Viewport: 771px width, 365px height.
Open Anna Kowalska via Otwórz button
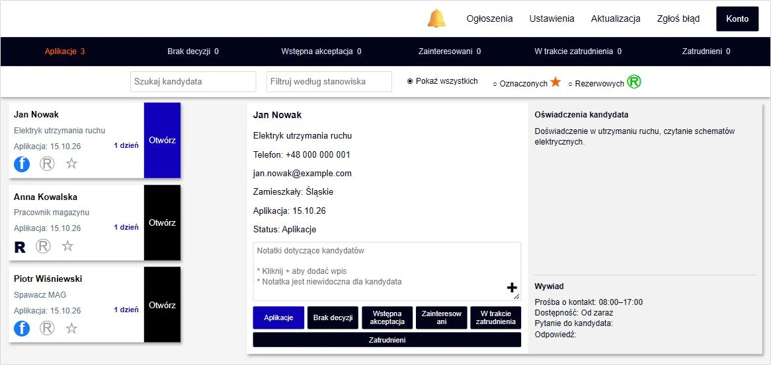tap(162, 222)
